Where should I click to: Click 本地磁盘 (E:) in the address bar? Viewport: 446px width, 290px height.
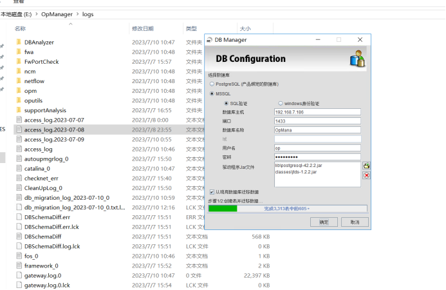pyautogui.click(x=16, y=14)
